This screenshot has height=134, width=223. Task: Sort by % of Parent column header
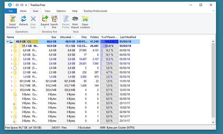[x=109, y=37]
